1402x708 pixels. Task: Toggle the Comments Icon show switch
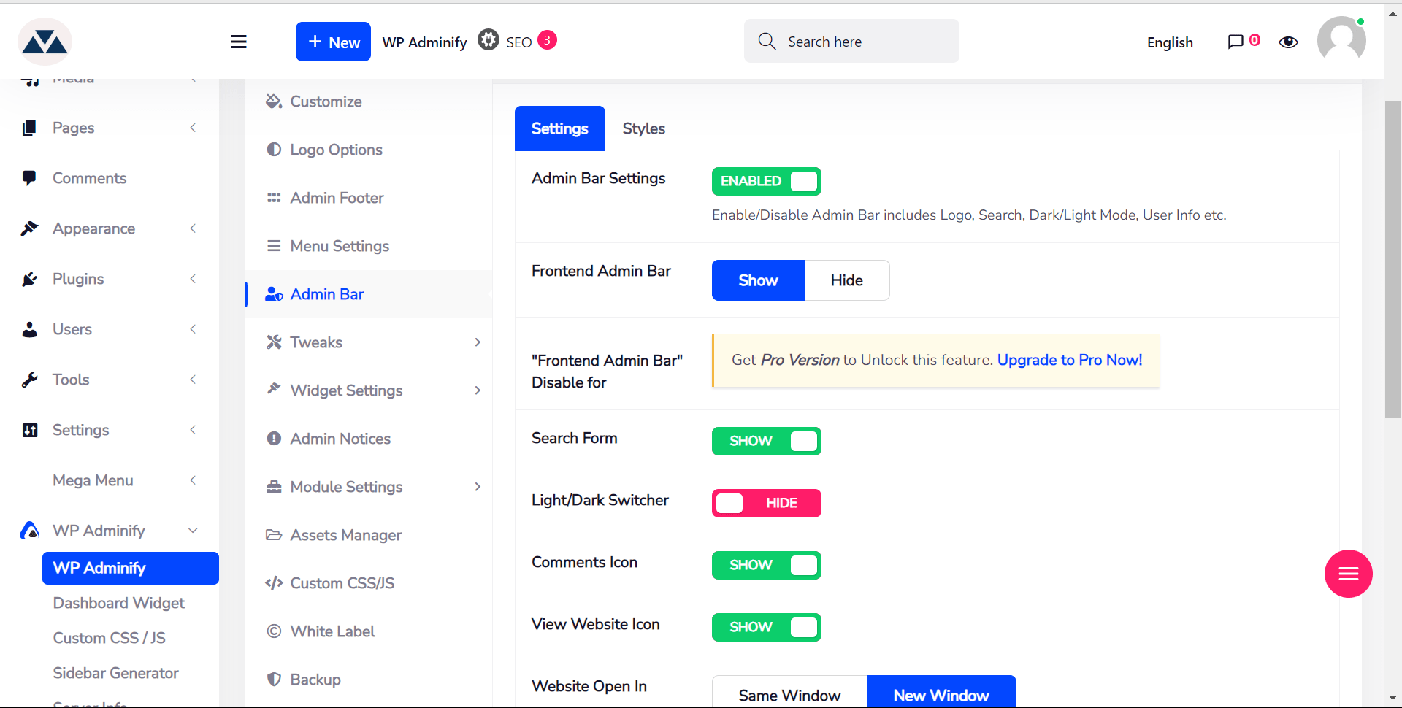coord(766,565)
